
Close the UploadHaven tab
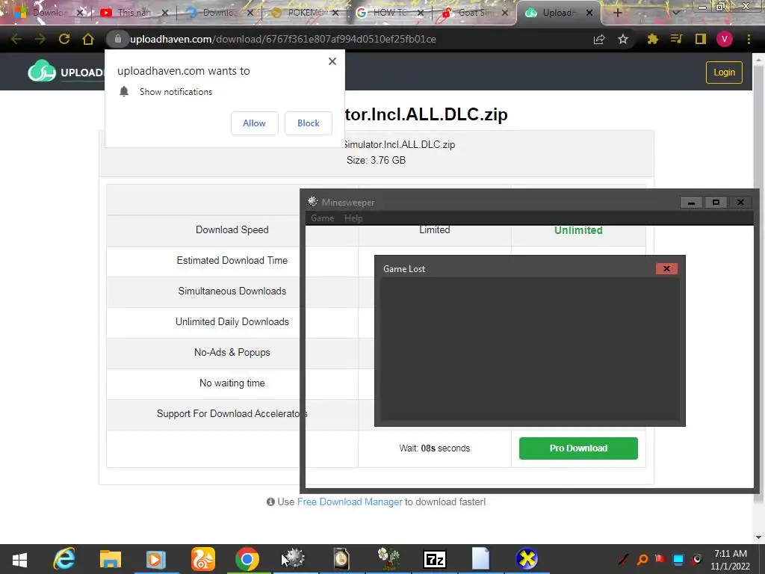point(589,13)
